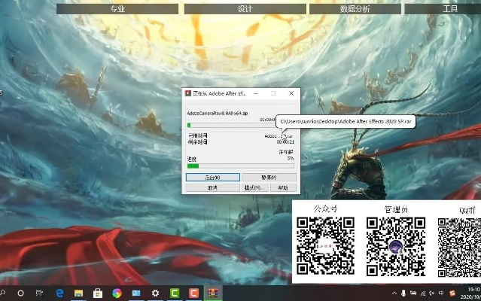The image size is (481, 301).
Task: Close the WinRAR extraction dialog
Action: (291, 93)
